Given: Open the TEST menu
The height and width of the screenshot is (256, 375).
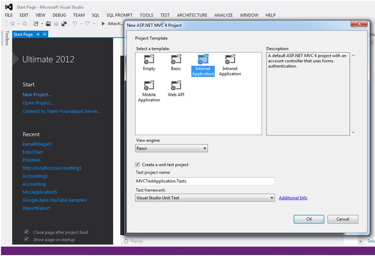Looking at the screenshot, I should [x=165, y=15].
